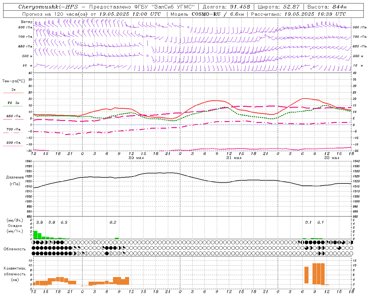Viewport: 368px width, 294px height.
Task: Click the Тем-ра(°C) panel label
Action: point(14,81)
